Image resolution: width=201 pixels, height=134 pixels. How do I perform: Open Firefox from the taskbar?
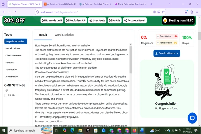point(134,130)
